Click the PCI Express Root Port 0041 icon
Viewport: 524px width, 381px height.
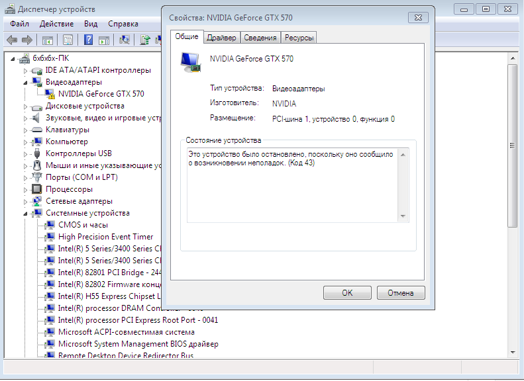tap(50, 320)
